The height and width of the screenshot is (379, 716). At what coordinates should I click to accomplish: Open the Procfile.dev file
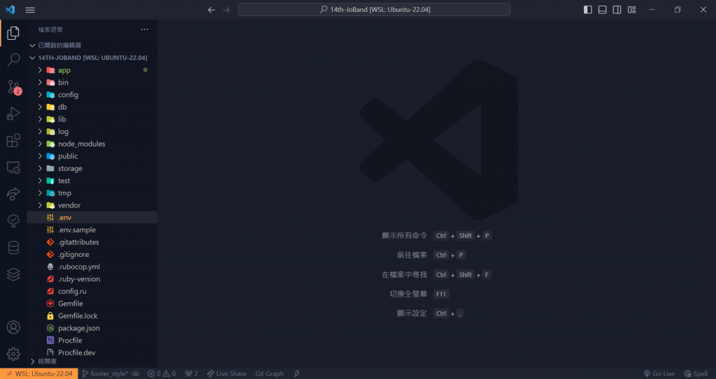pyautogui.click(x=92, y=352)
